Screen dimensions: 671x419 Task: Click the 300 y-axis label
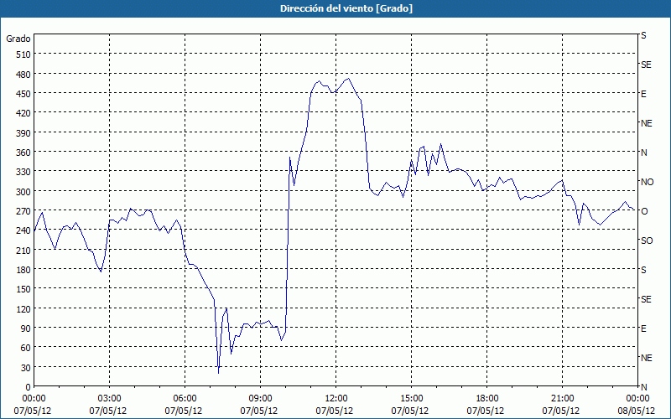click(x=24, y=192)
